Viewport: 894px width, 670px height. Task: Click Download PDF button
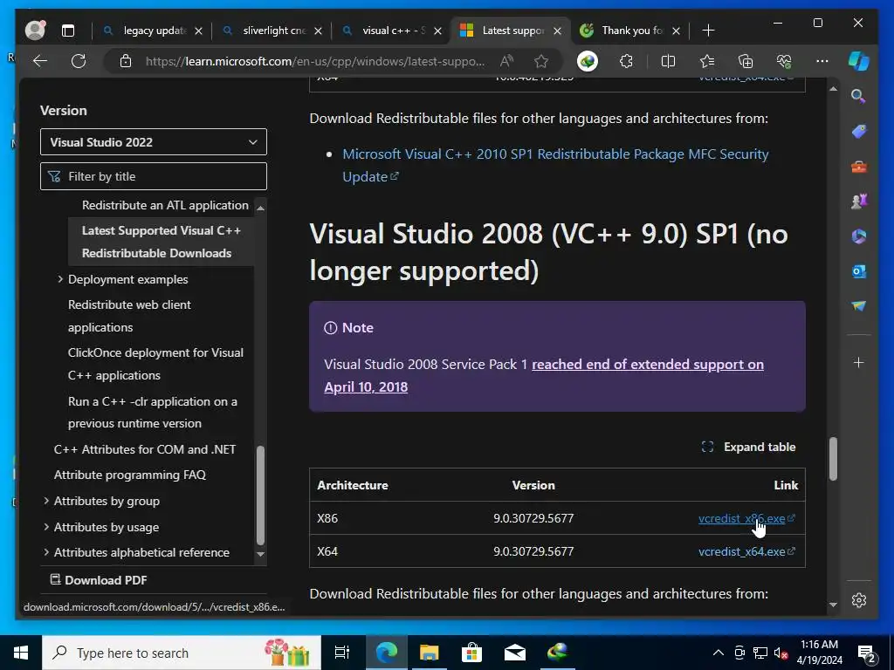tap(99, 580)
